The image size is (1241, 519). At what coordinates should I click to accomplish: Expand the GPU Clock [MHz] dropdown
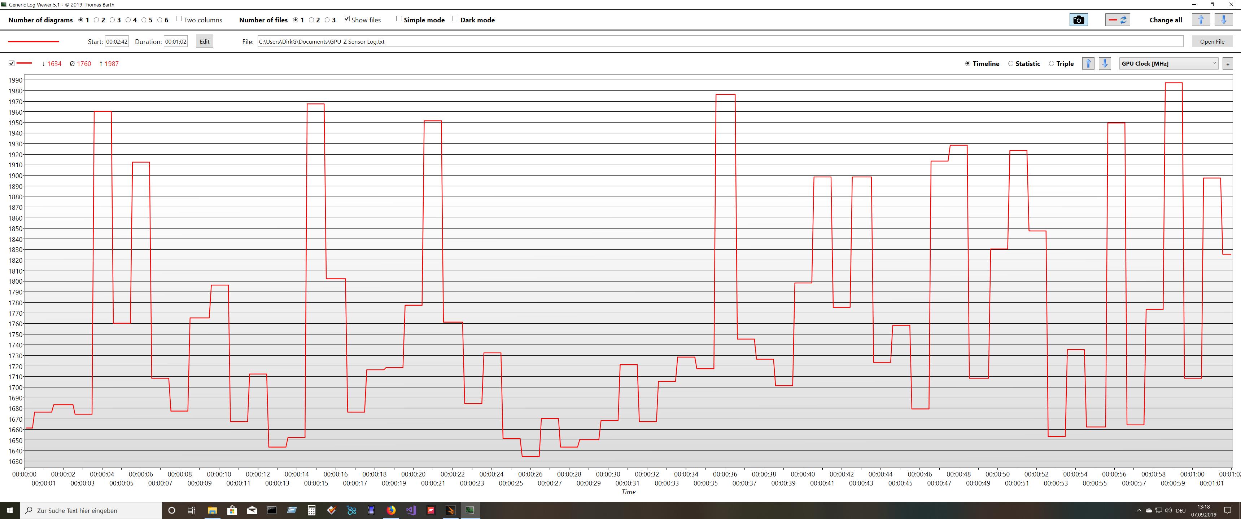tap(1168, 63)
